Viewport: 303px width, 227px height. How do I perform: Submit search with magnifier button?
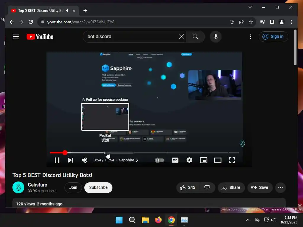196,36
